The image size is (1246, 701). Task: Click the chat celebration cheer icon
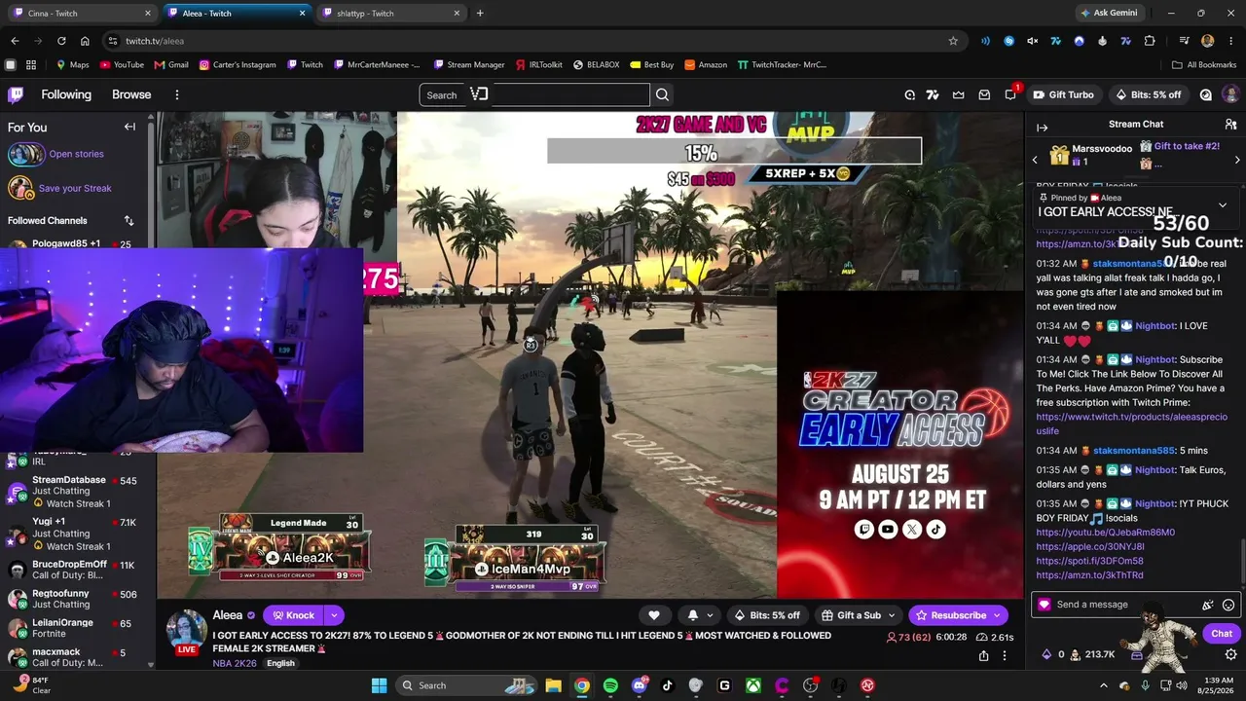click(1208, 605)
